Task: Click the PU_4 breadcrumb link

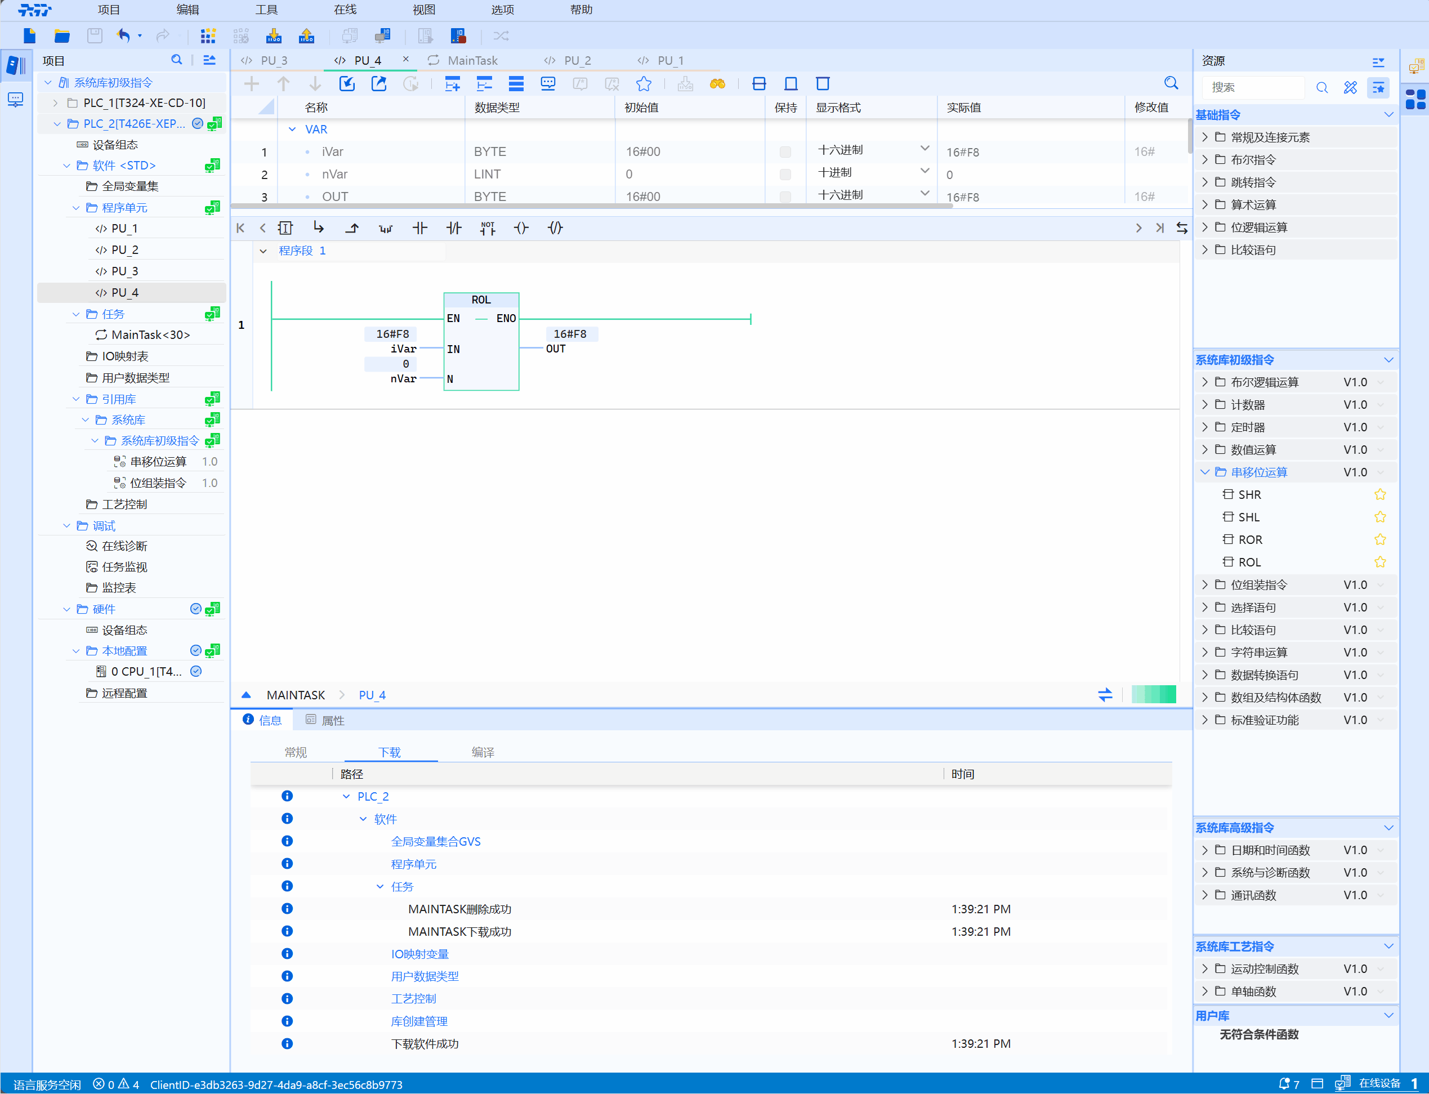Action: pyautogui.click(x=372, y=695)
